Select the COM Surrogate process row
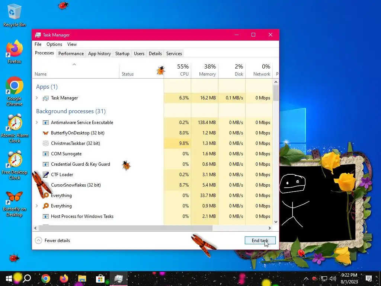This screenshot has width=381, height=286. click(x=153, y=154)
